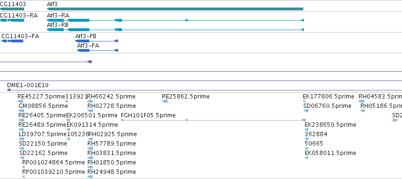
Task: Select the Atf3-RA transcript label
Action: click(x=58, y=16)
